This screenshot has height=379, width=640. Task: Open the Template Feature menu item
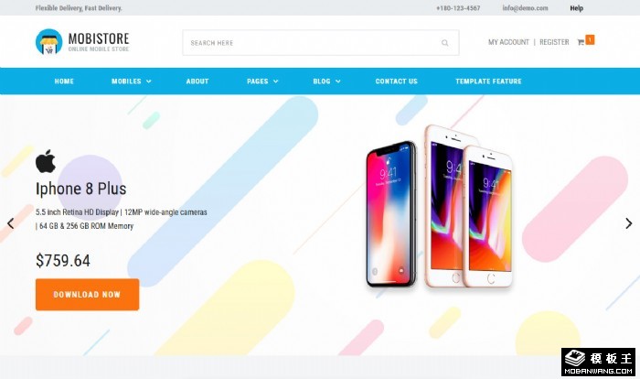tap(488, 81)
